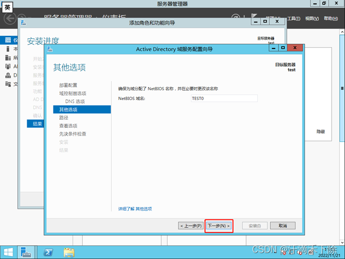The image size is (345, 259).
Task: Click the greyed-out Install (安装) button
Action: pyautogui.click(x=255, y=226)
